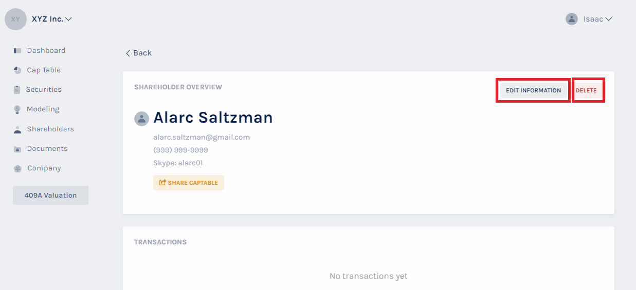636x290 pixels.
Task: Open the Cap Table menu item
Action: pos(44,70)
